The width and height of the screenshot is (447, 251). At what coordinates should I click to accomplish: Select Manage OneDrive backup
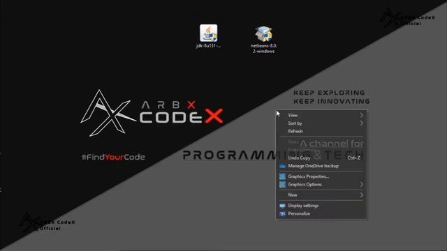(321, 166)
